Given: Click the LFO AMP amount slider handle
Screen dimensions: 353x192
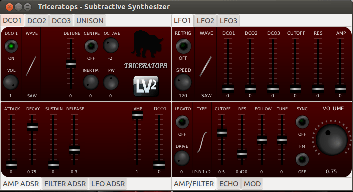Looking at the screenshot, I should (x=340, y=89).
